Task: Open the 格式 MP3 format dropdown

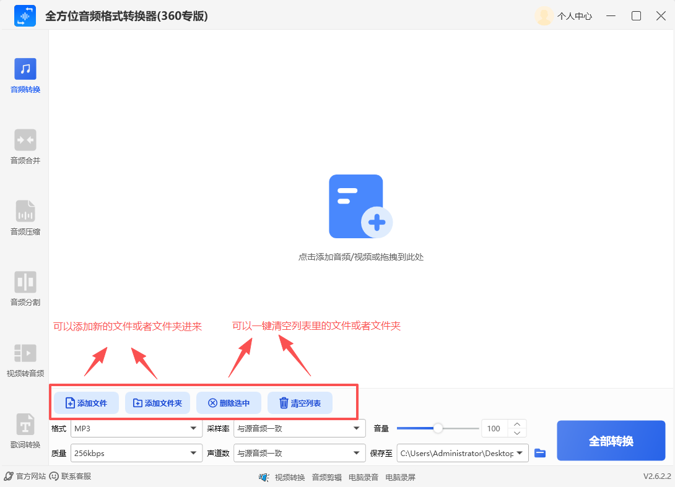Action: [x=136, y=428]
